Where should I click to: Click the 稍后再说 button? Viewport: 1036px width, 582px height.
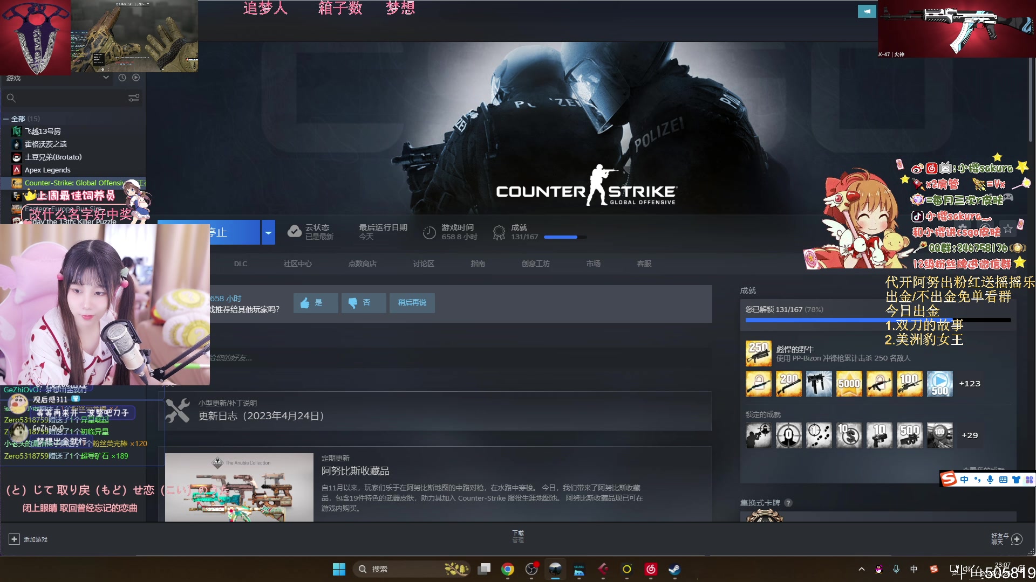click(412, 303)
